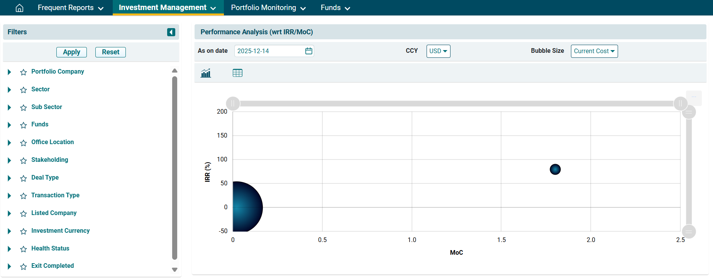Star the Sector filter as favorite

click(24, 90)
